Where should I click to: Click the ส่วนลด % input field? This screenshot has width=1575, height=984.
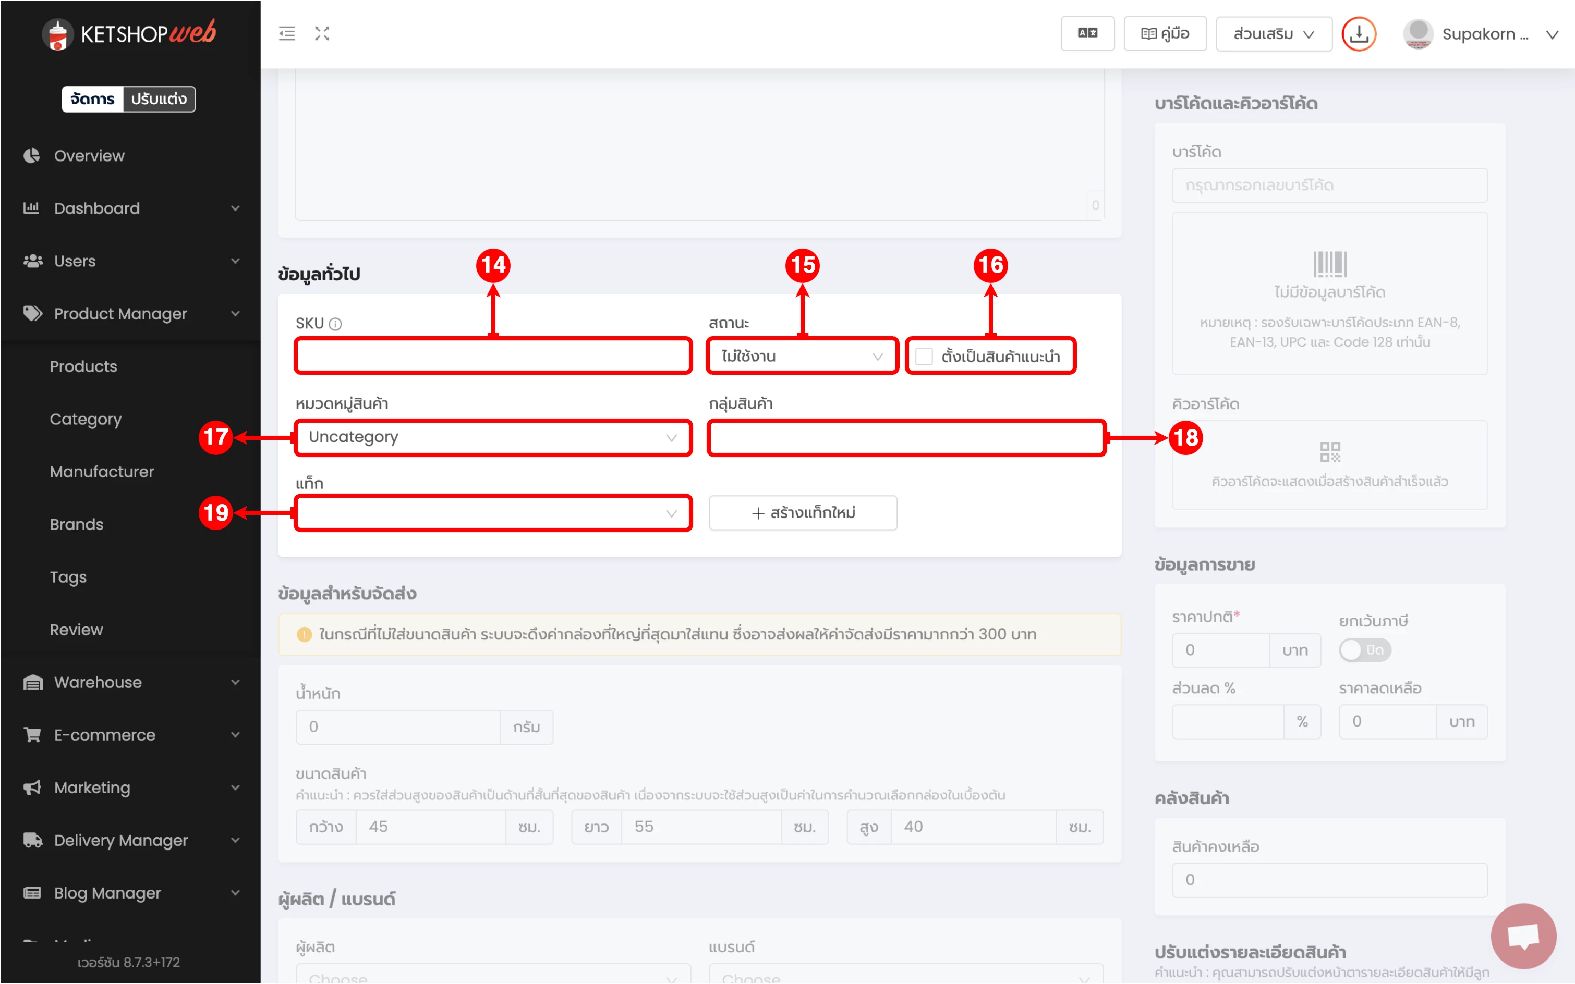click(x=1228, y=722)
